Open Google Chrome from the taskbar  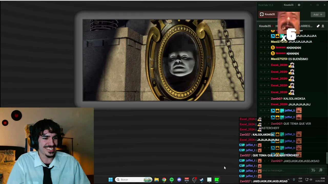(164, 180)
